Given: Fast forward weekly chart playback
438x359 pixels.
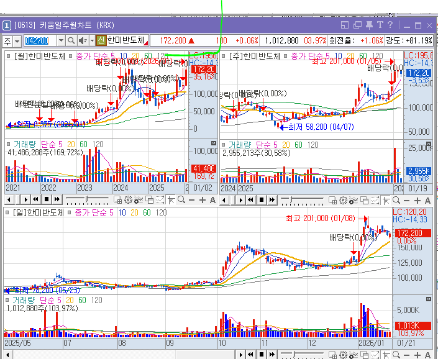Looking at the screenshot, I should point(271,199).
